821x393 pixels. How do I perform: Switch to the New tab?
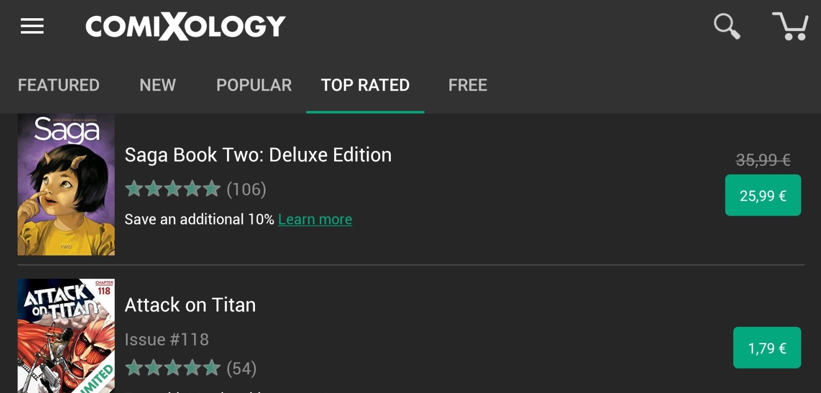157,85
